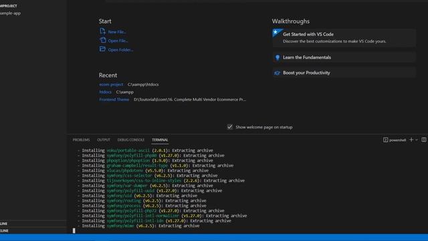Open recent htdocs folder

pyautogui.click(x=106, y=92)
